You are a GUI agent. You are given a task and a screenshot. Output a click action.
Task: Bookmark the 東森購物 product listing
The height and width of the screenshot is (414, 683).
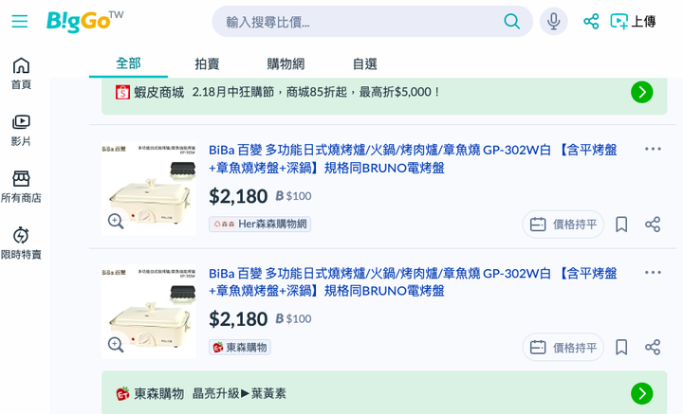tap(621, 348)
